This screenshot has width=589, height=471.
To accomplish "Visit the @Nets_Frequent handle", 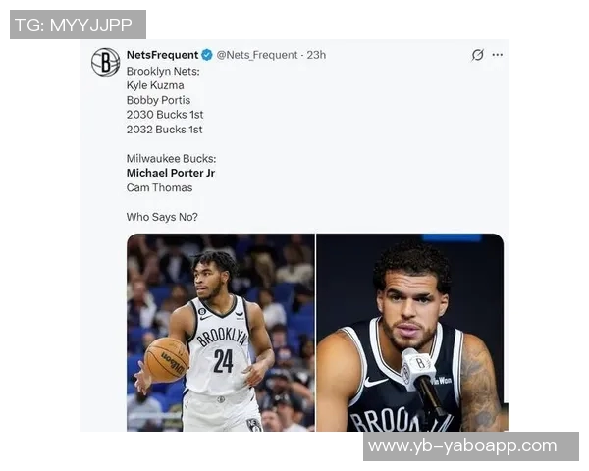I will tap(257, 55).
